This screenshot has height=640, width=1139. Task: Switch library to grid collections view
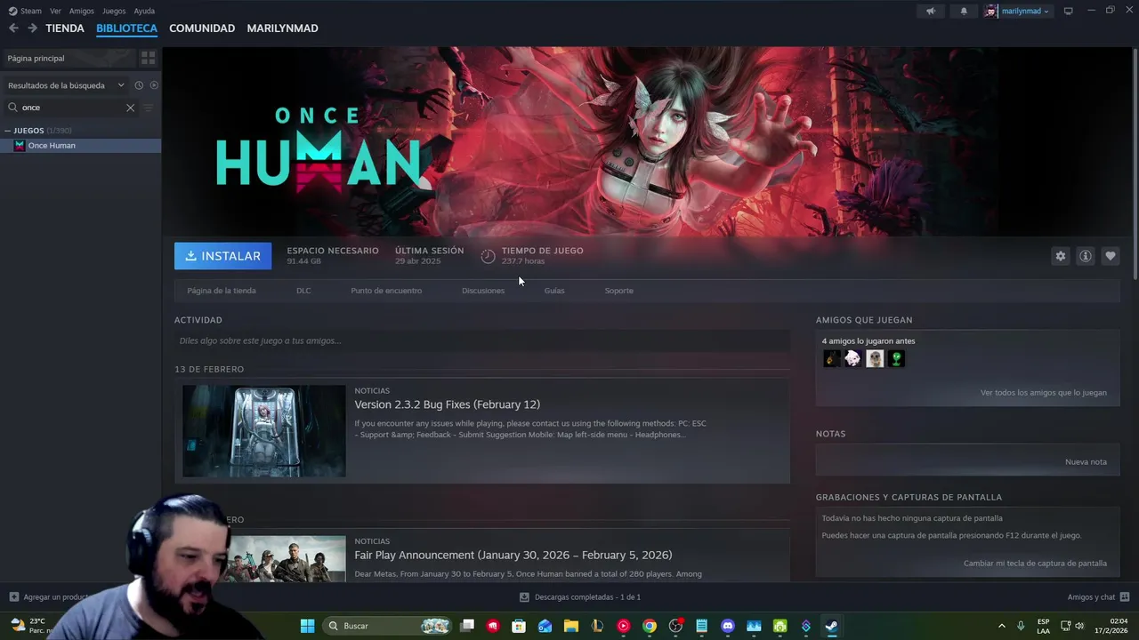point(149,58)
